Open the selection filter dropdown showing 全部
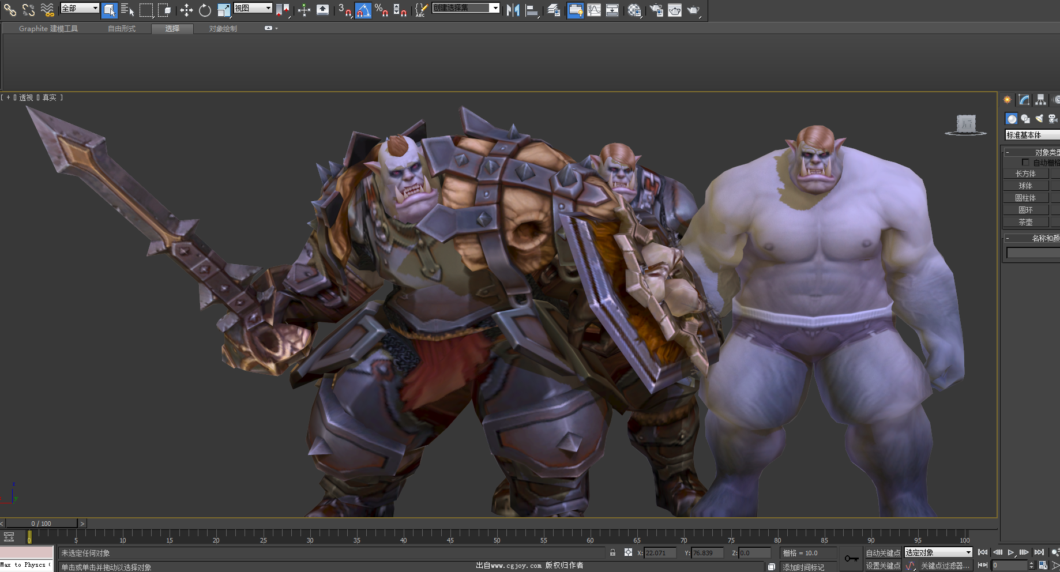This screenshot has height=572, width=1060. (80, 8)
